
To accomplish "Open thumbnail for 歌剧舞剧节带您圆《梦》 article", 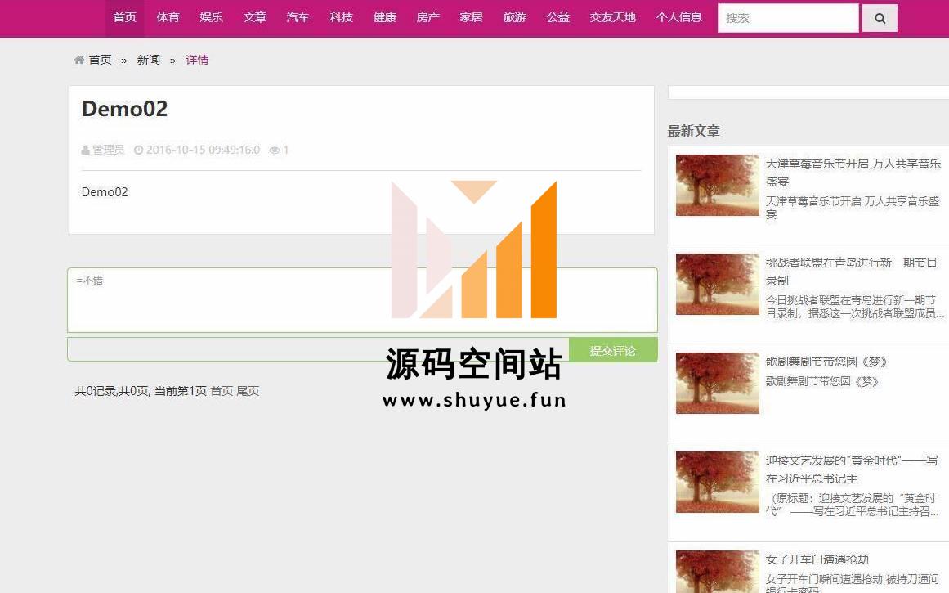I will click(717, 383).
